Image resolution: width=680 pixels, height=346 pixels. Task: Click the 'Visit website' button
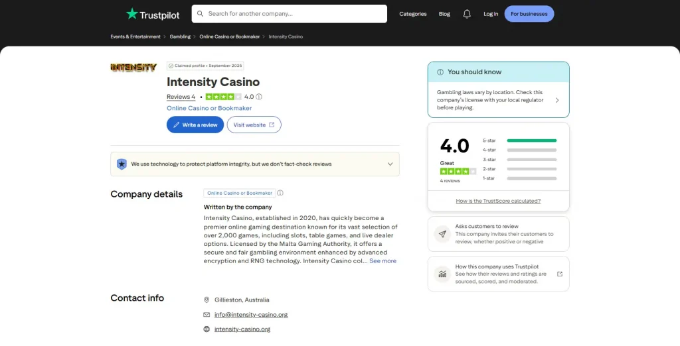click(254, 125)
